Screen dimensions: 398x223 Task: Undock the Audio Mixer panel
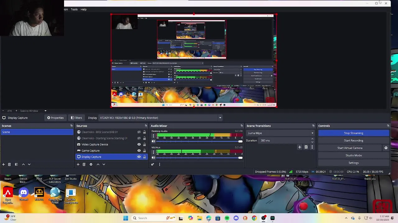[242, 126]
